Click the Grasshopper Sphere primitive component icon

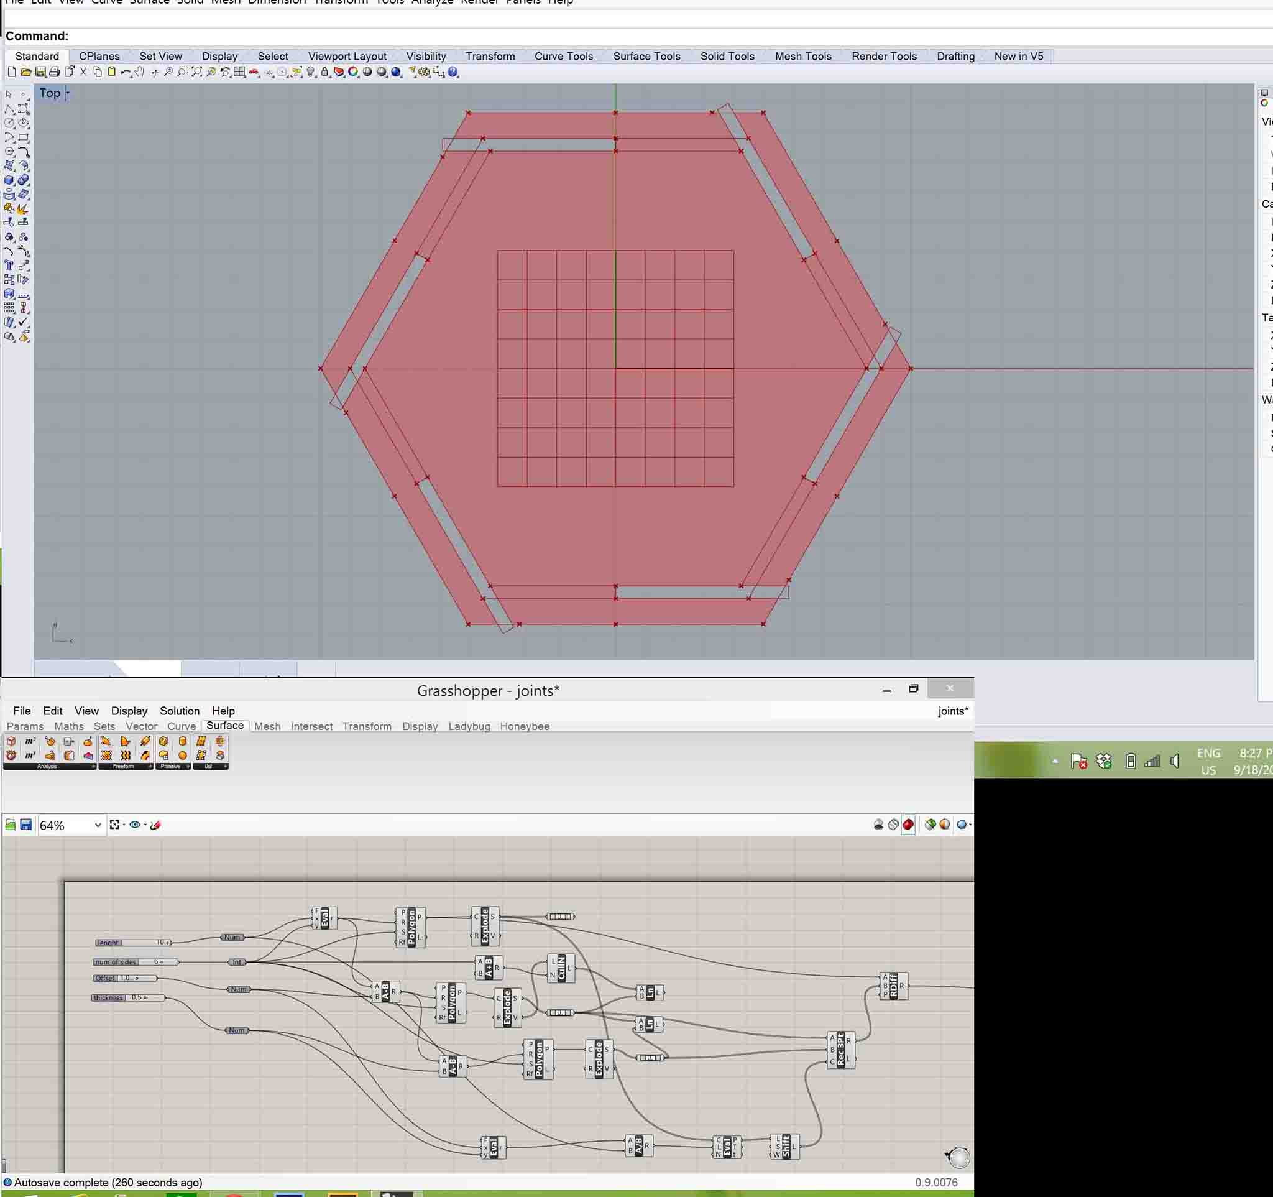click(x=183, y=755)
